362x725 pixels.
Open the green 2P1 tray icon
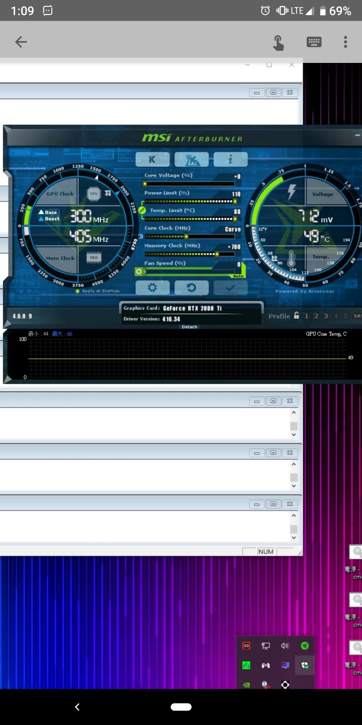[x=246, y=665]
